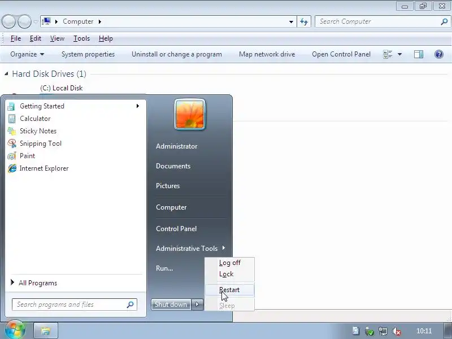
Task: Expand Administrative Tools submenu arrow
Action: click(x=223, y=248)
